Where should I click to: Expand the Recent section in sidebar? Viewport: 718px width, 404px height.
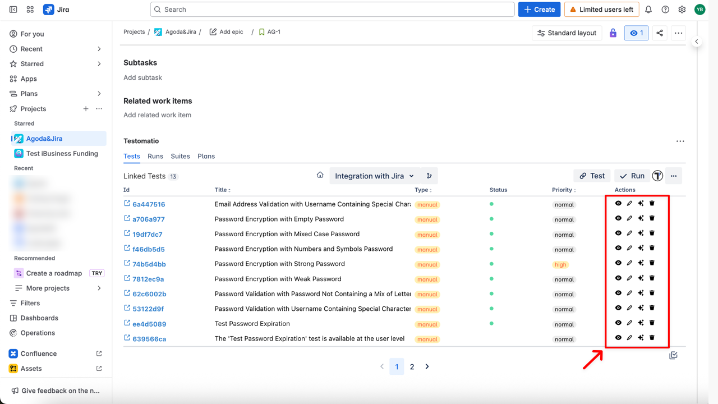(99, 49)
